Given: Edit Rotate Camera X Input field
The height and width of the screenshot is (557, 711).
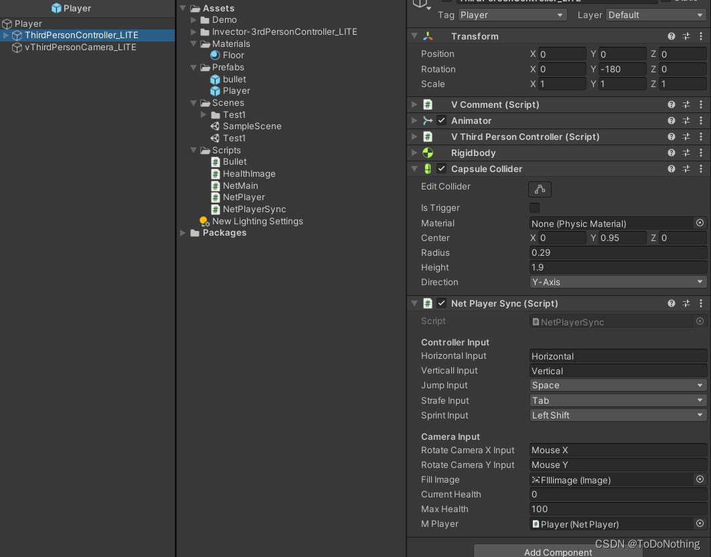Looking at the screenshot, I should pos(617,451).
